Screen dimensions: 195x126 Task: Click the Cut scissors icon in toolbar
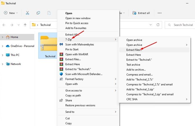point(27,13)
